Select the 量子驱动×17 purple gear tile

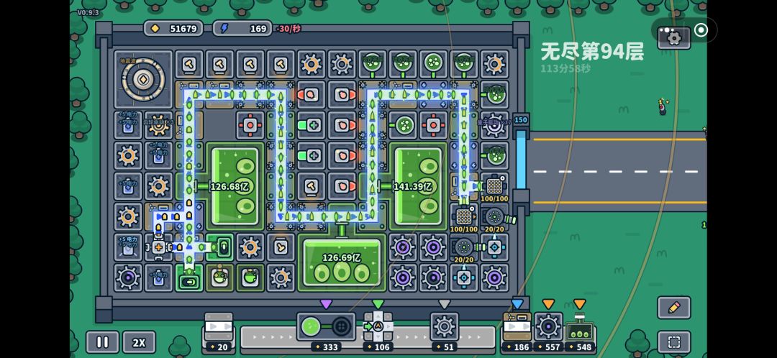click(x=494, y=125)
